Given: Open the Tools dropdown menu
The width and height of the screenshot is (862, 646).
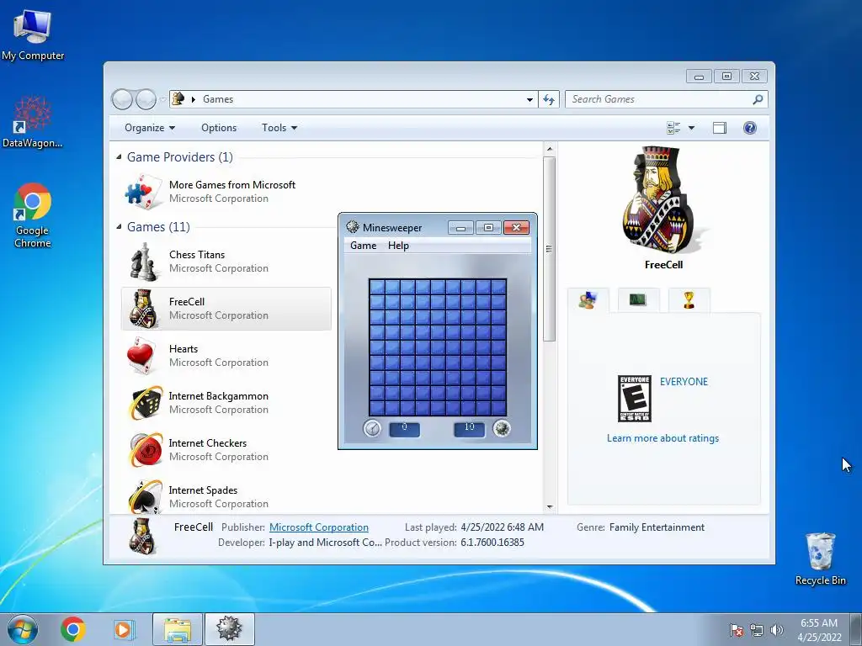Looking at the screenshot, I should click(x=279, y=128).
